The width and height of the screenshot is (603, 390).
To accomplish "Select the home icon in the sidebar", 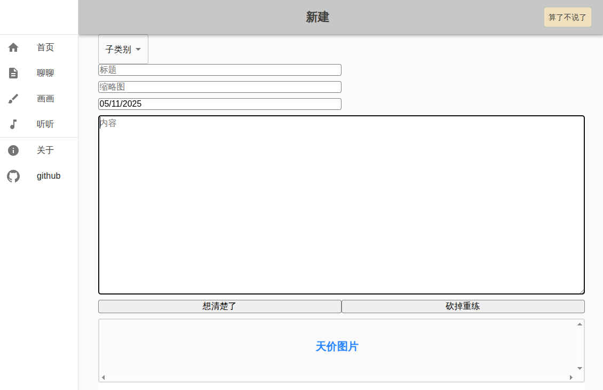I will click(x=13, y=47).
